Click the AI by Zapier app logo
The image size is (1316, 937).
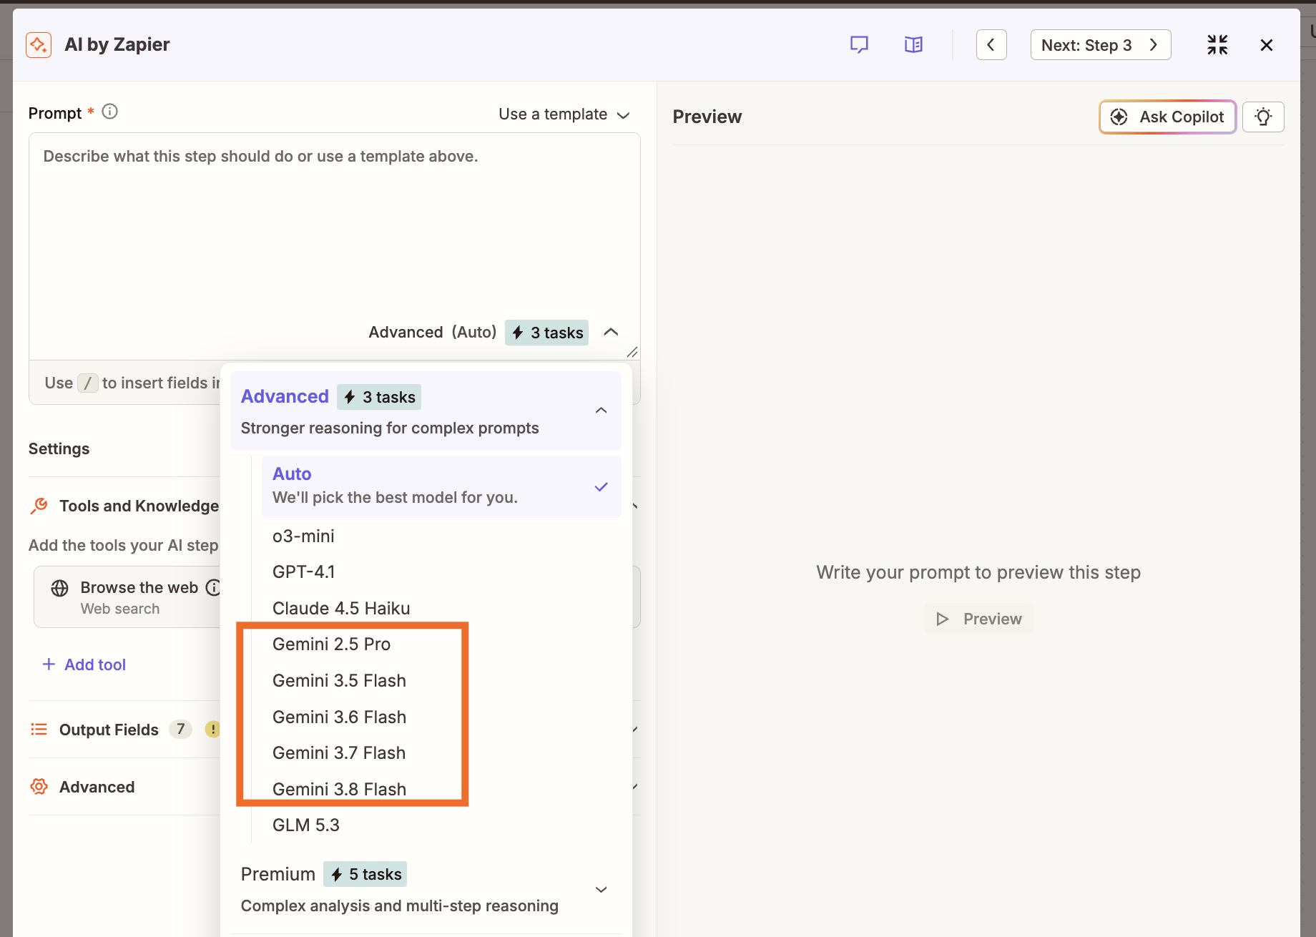coord(39,45)
